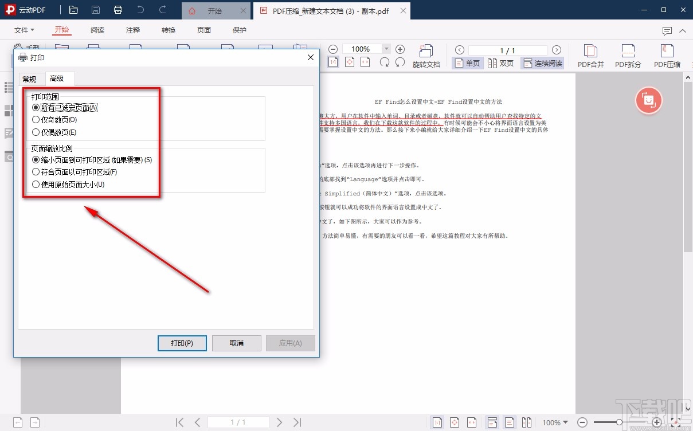
Task: Open the PDF压缩 compress tool
Action: coord(667,56)
